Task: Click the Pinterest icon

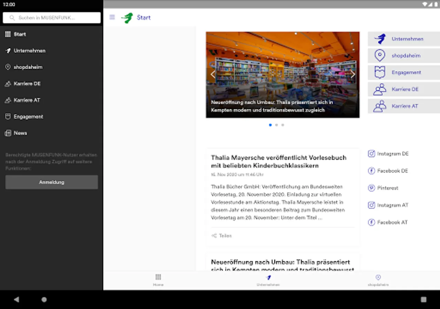Action: (371, 188)
